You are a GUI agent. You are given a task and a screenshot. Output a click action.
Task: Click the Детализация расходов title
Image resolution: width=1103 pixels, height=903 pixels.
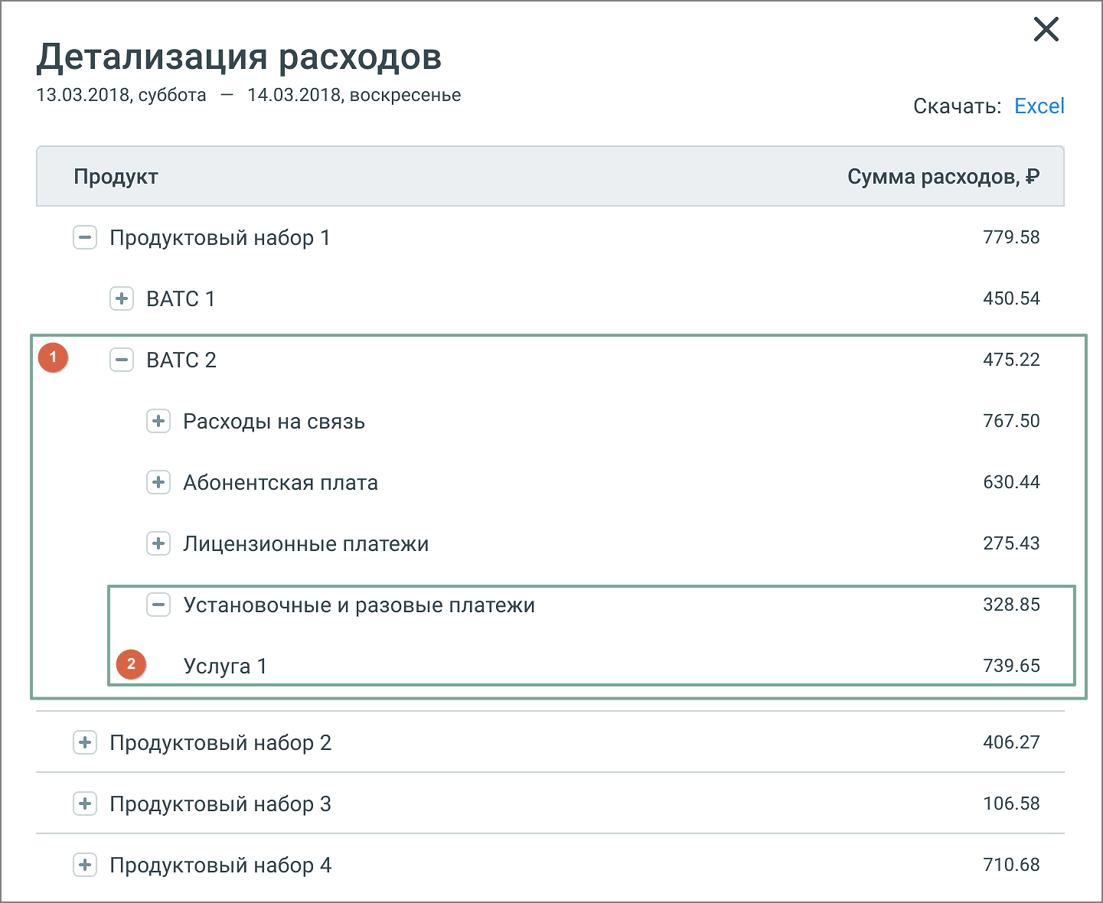pyautogui.click(x=239, y=57)
